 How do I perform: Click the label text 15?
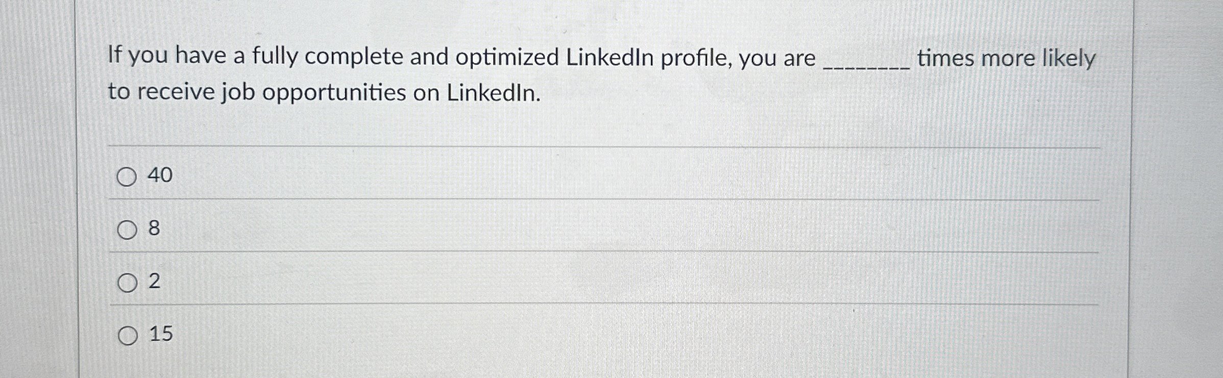[x=162, y=335]
